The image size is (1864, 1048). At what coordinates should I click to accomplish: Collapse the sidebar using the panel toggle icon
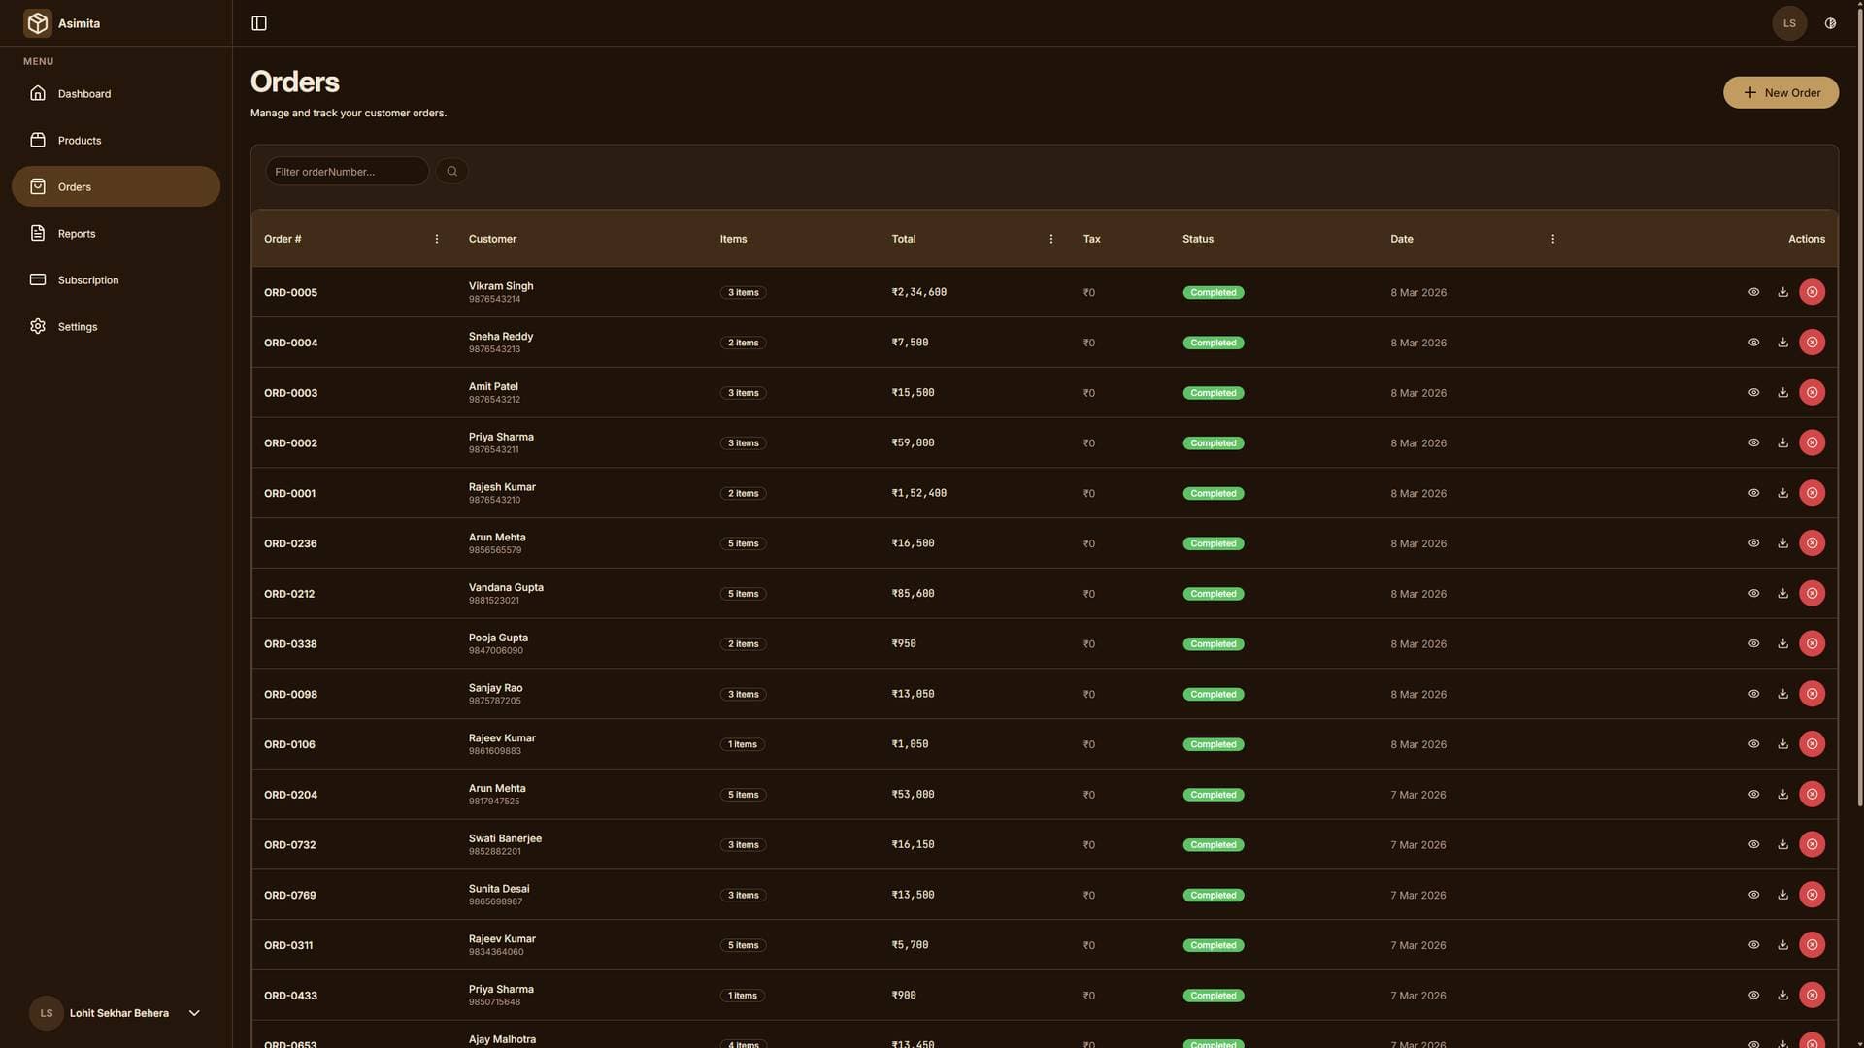(258, 22)
